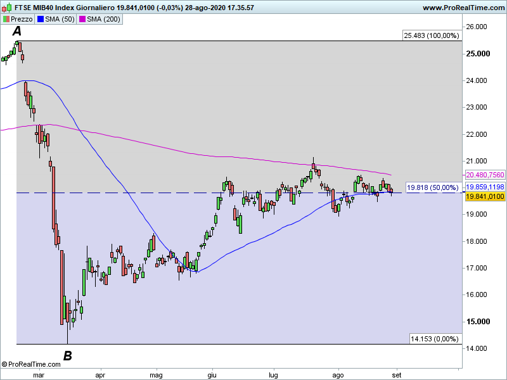Click the magenta 20.480,7560 price tag

click(485, 175)
